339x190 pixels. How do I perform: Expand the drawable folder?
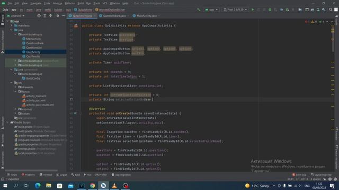[15, 87]
